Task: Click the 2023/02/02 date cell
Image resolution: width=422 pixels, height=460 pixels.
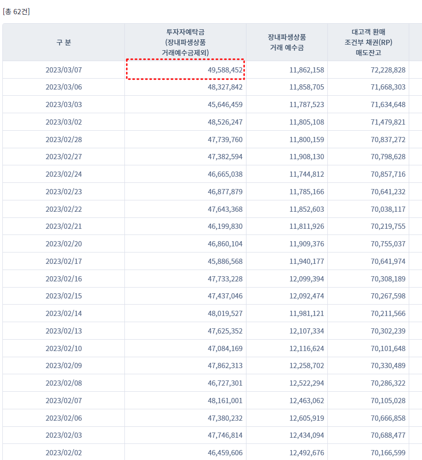Action: pos(63,453)
